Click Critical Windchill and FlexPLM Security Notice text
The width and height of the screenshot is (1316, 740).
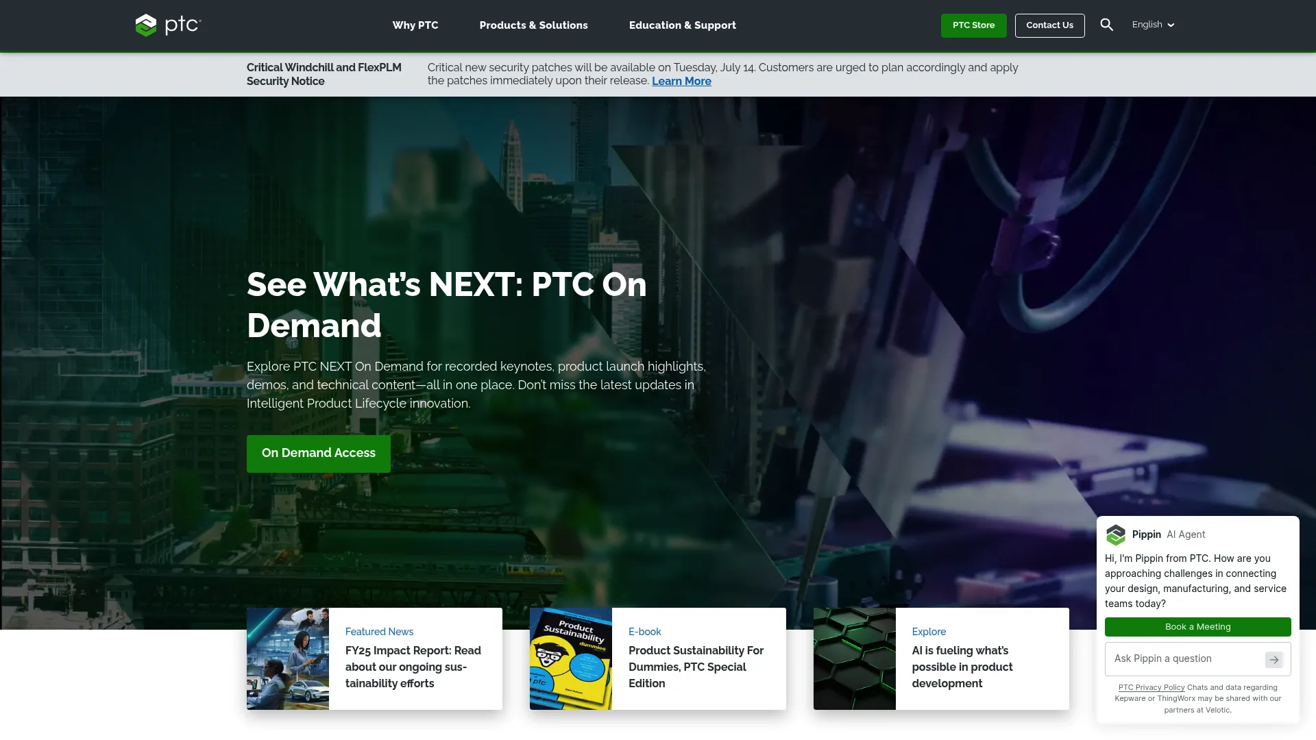(324, 74)
